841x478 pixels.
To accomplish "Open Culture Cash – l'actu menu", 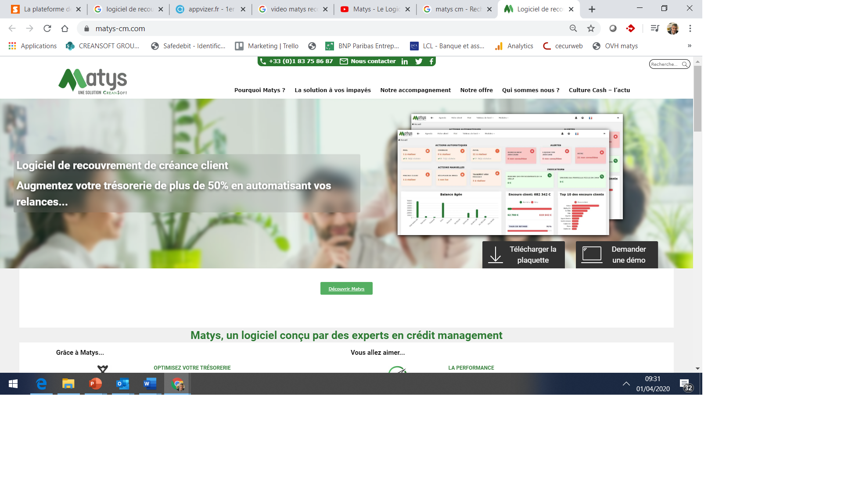I will click(x=599, y=90).
